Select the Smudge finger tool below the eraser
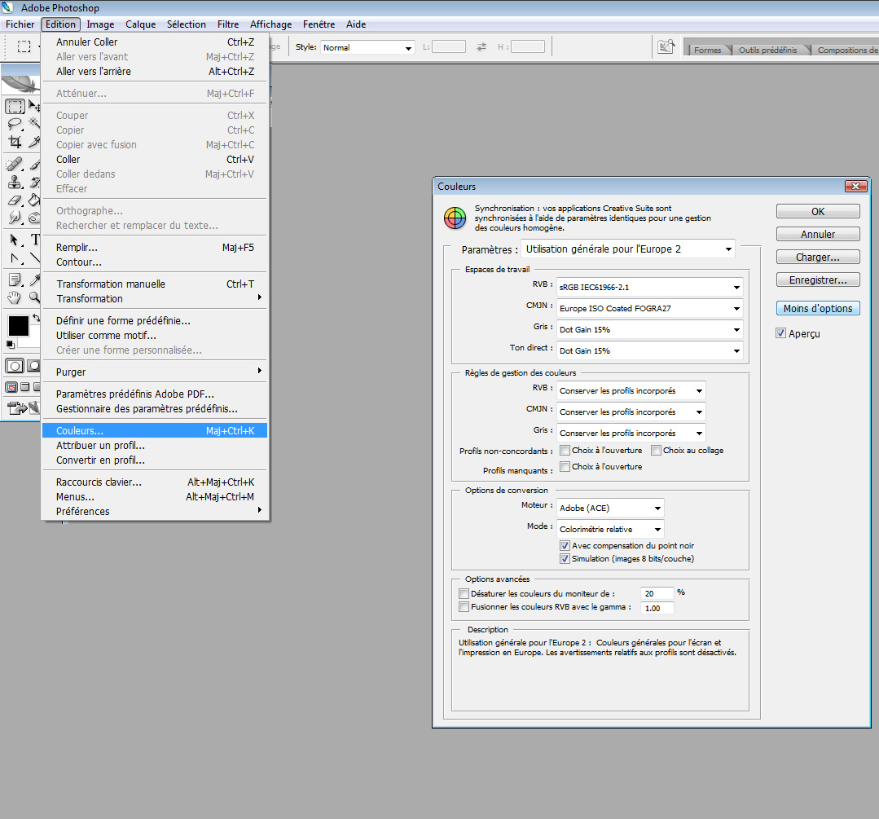Screen dimensions: 879x819 pyautogui.click(x=15, y=218)
